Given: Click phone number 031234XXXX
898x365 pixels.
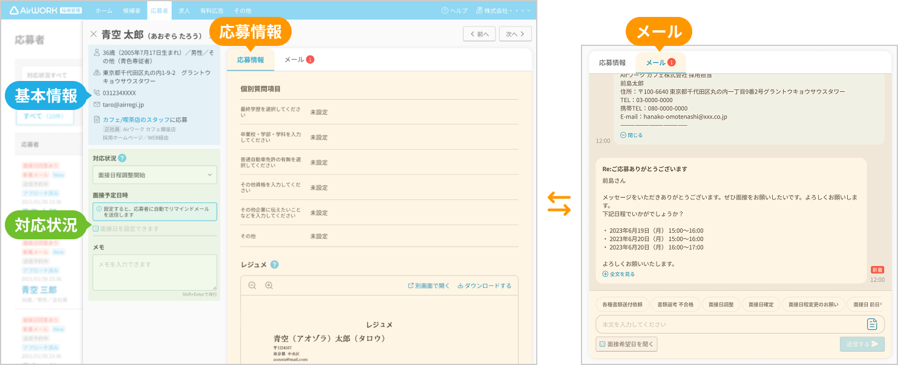Looking at the screenshot, I should point(119,93).
